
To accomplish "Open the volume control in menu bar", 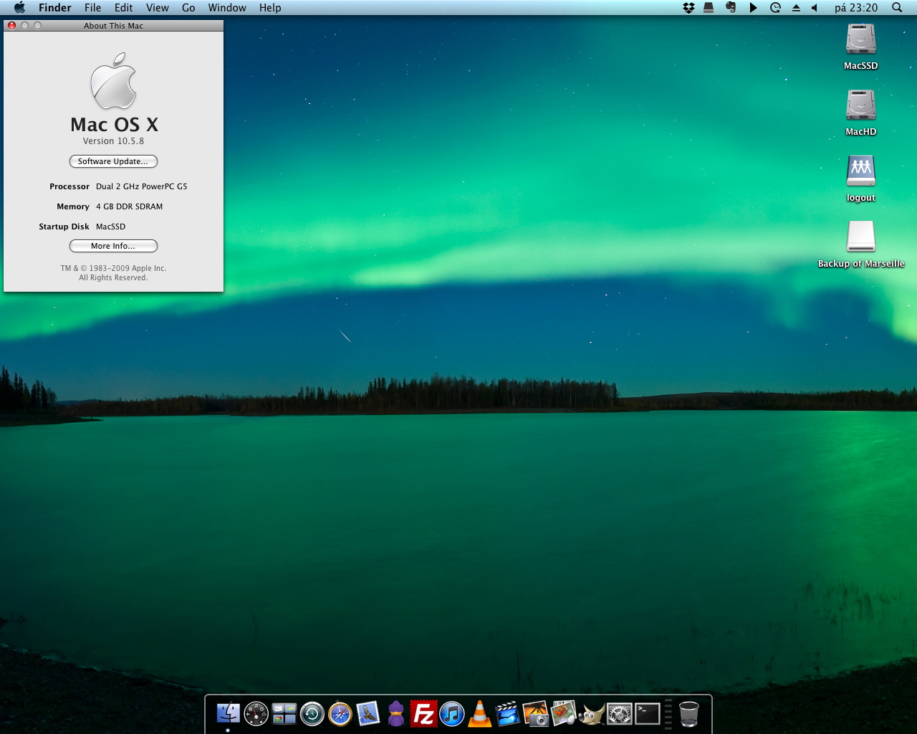I will tap(815, 8).
